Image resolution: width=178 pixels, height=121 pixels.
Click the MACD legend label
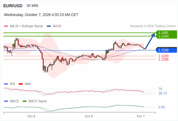click(x=14, y=101)
